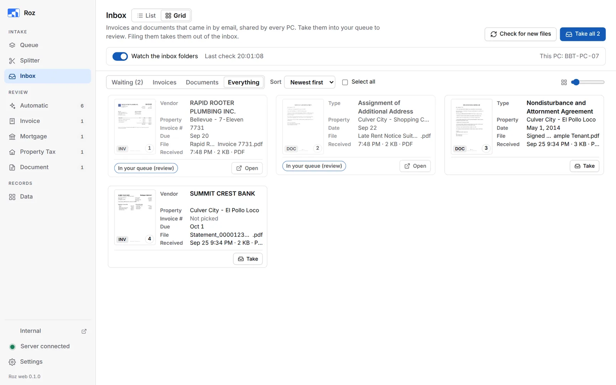Click the Rapid Rooter invoice thumbnail

pos(135,127)
